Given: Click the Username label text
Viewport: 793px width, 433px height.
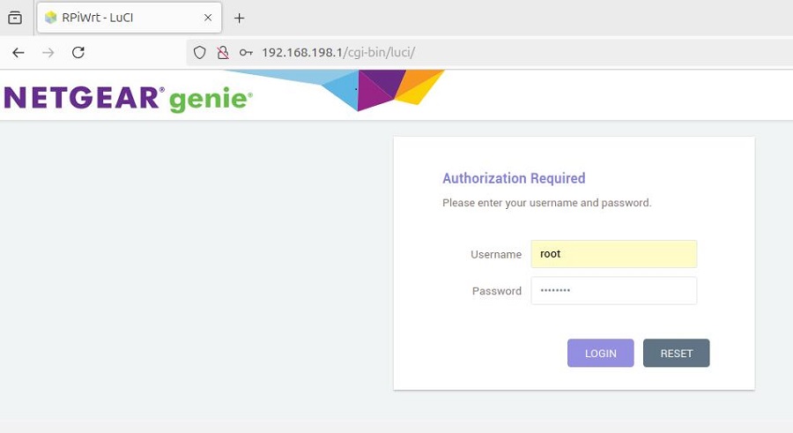Looking at the screenshot, I should point(495,254).
